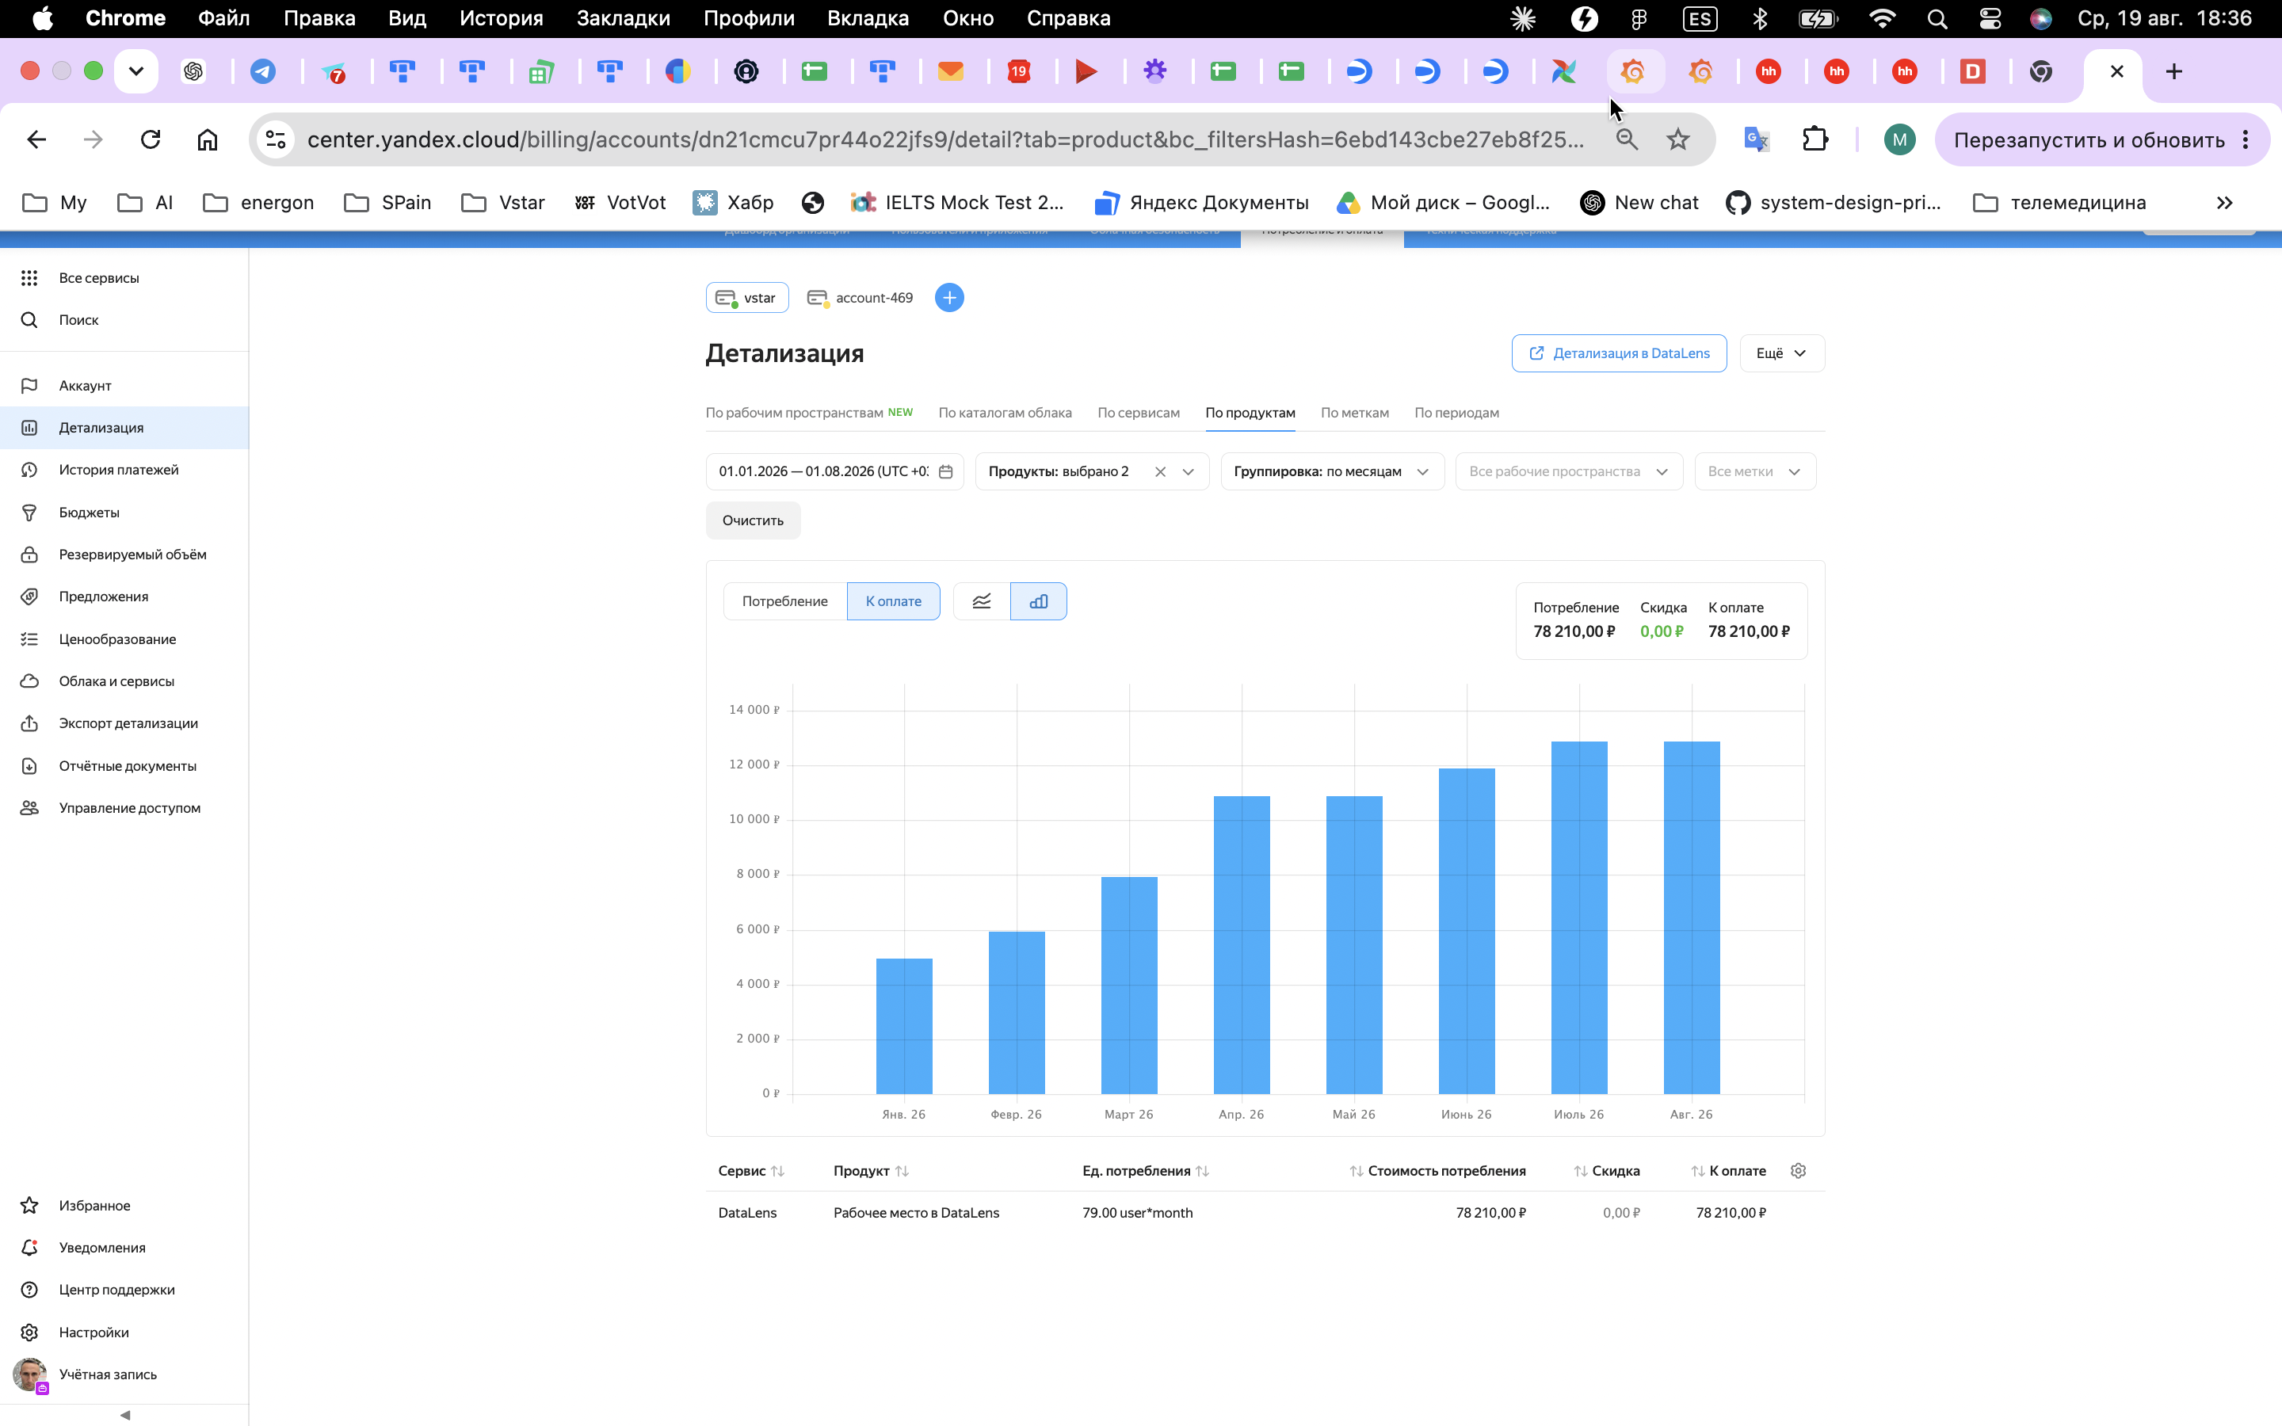Sort table by Ед. потребления column
The height and width of the screenshot is (1426, 2282).
1145,1170
